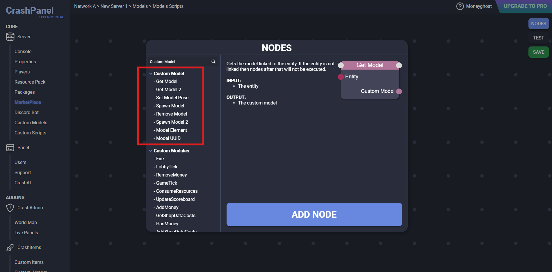Click the help question mark icon
The width and height of the screenshot is (552, 272).
pyautogui.click(x=460, y=6)
